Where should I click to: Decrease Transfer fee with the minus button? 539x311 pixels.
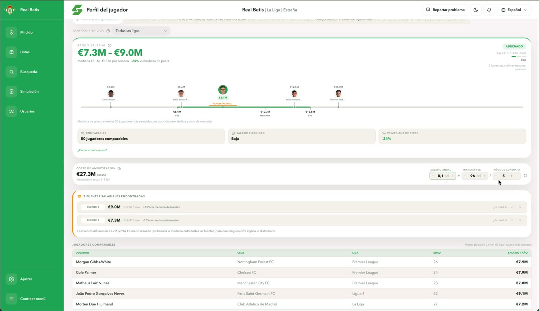click(x=465, y=176)
